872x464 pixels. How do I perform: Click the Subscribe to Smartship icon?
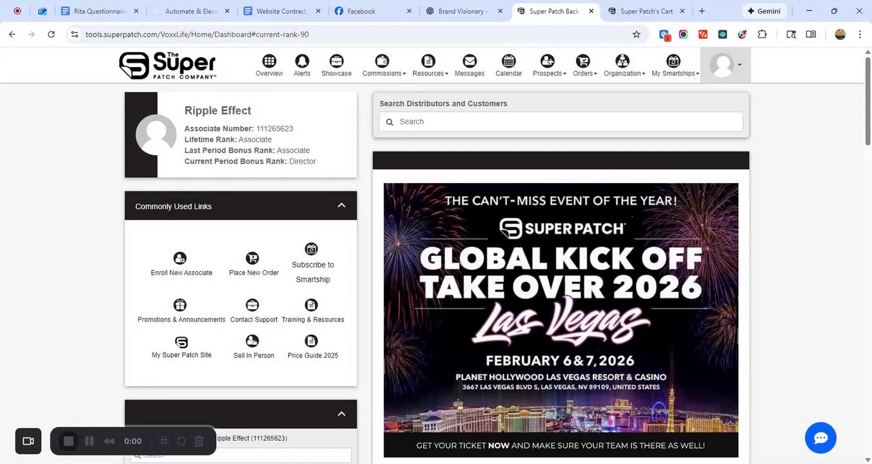pyautogui.click(x=312, y=249)
